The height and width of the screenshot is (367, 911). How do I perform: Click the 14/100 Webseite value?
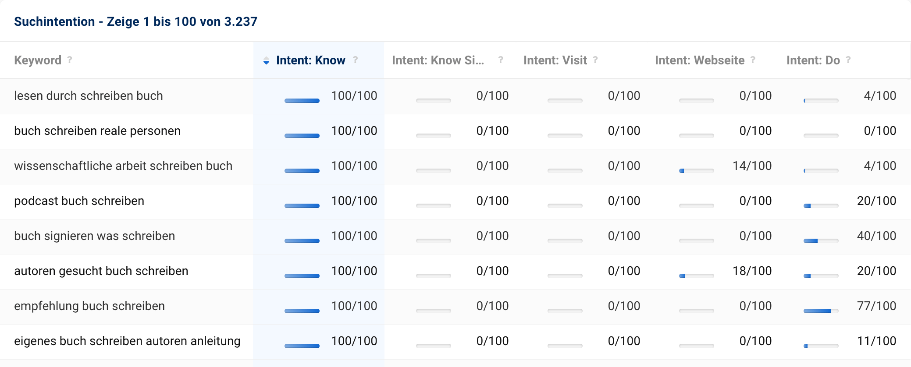click(752, 166)
